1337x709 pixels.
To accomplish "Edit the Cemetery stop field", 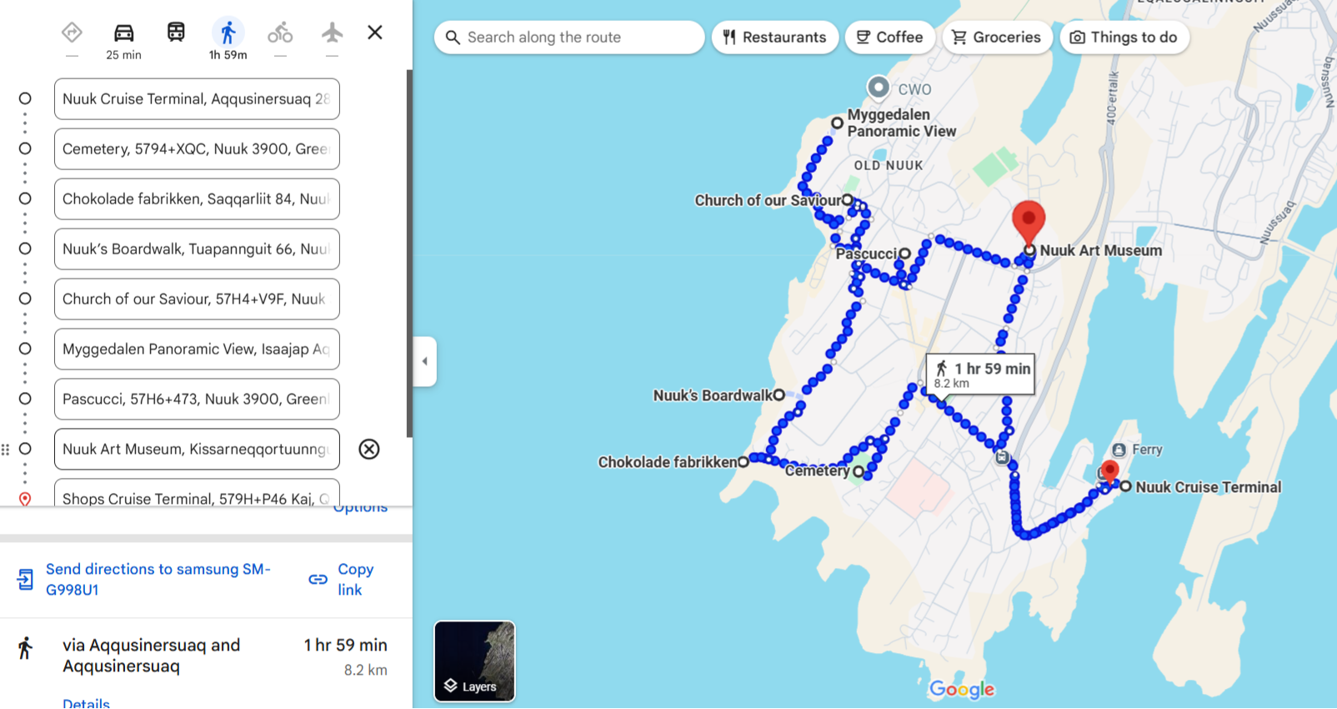I will [x=197, y=149].
